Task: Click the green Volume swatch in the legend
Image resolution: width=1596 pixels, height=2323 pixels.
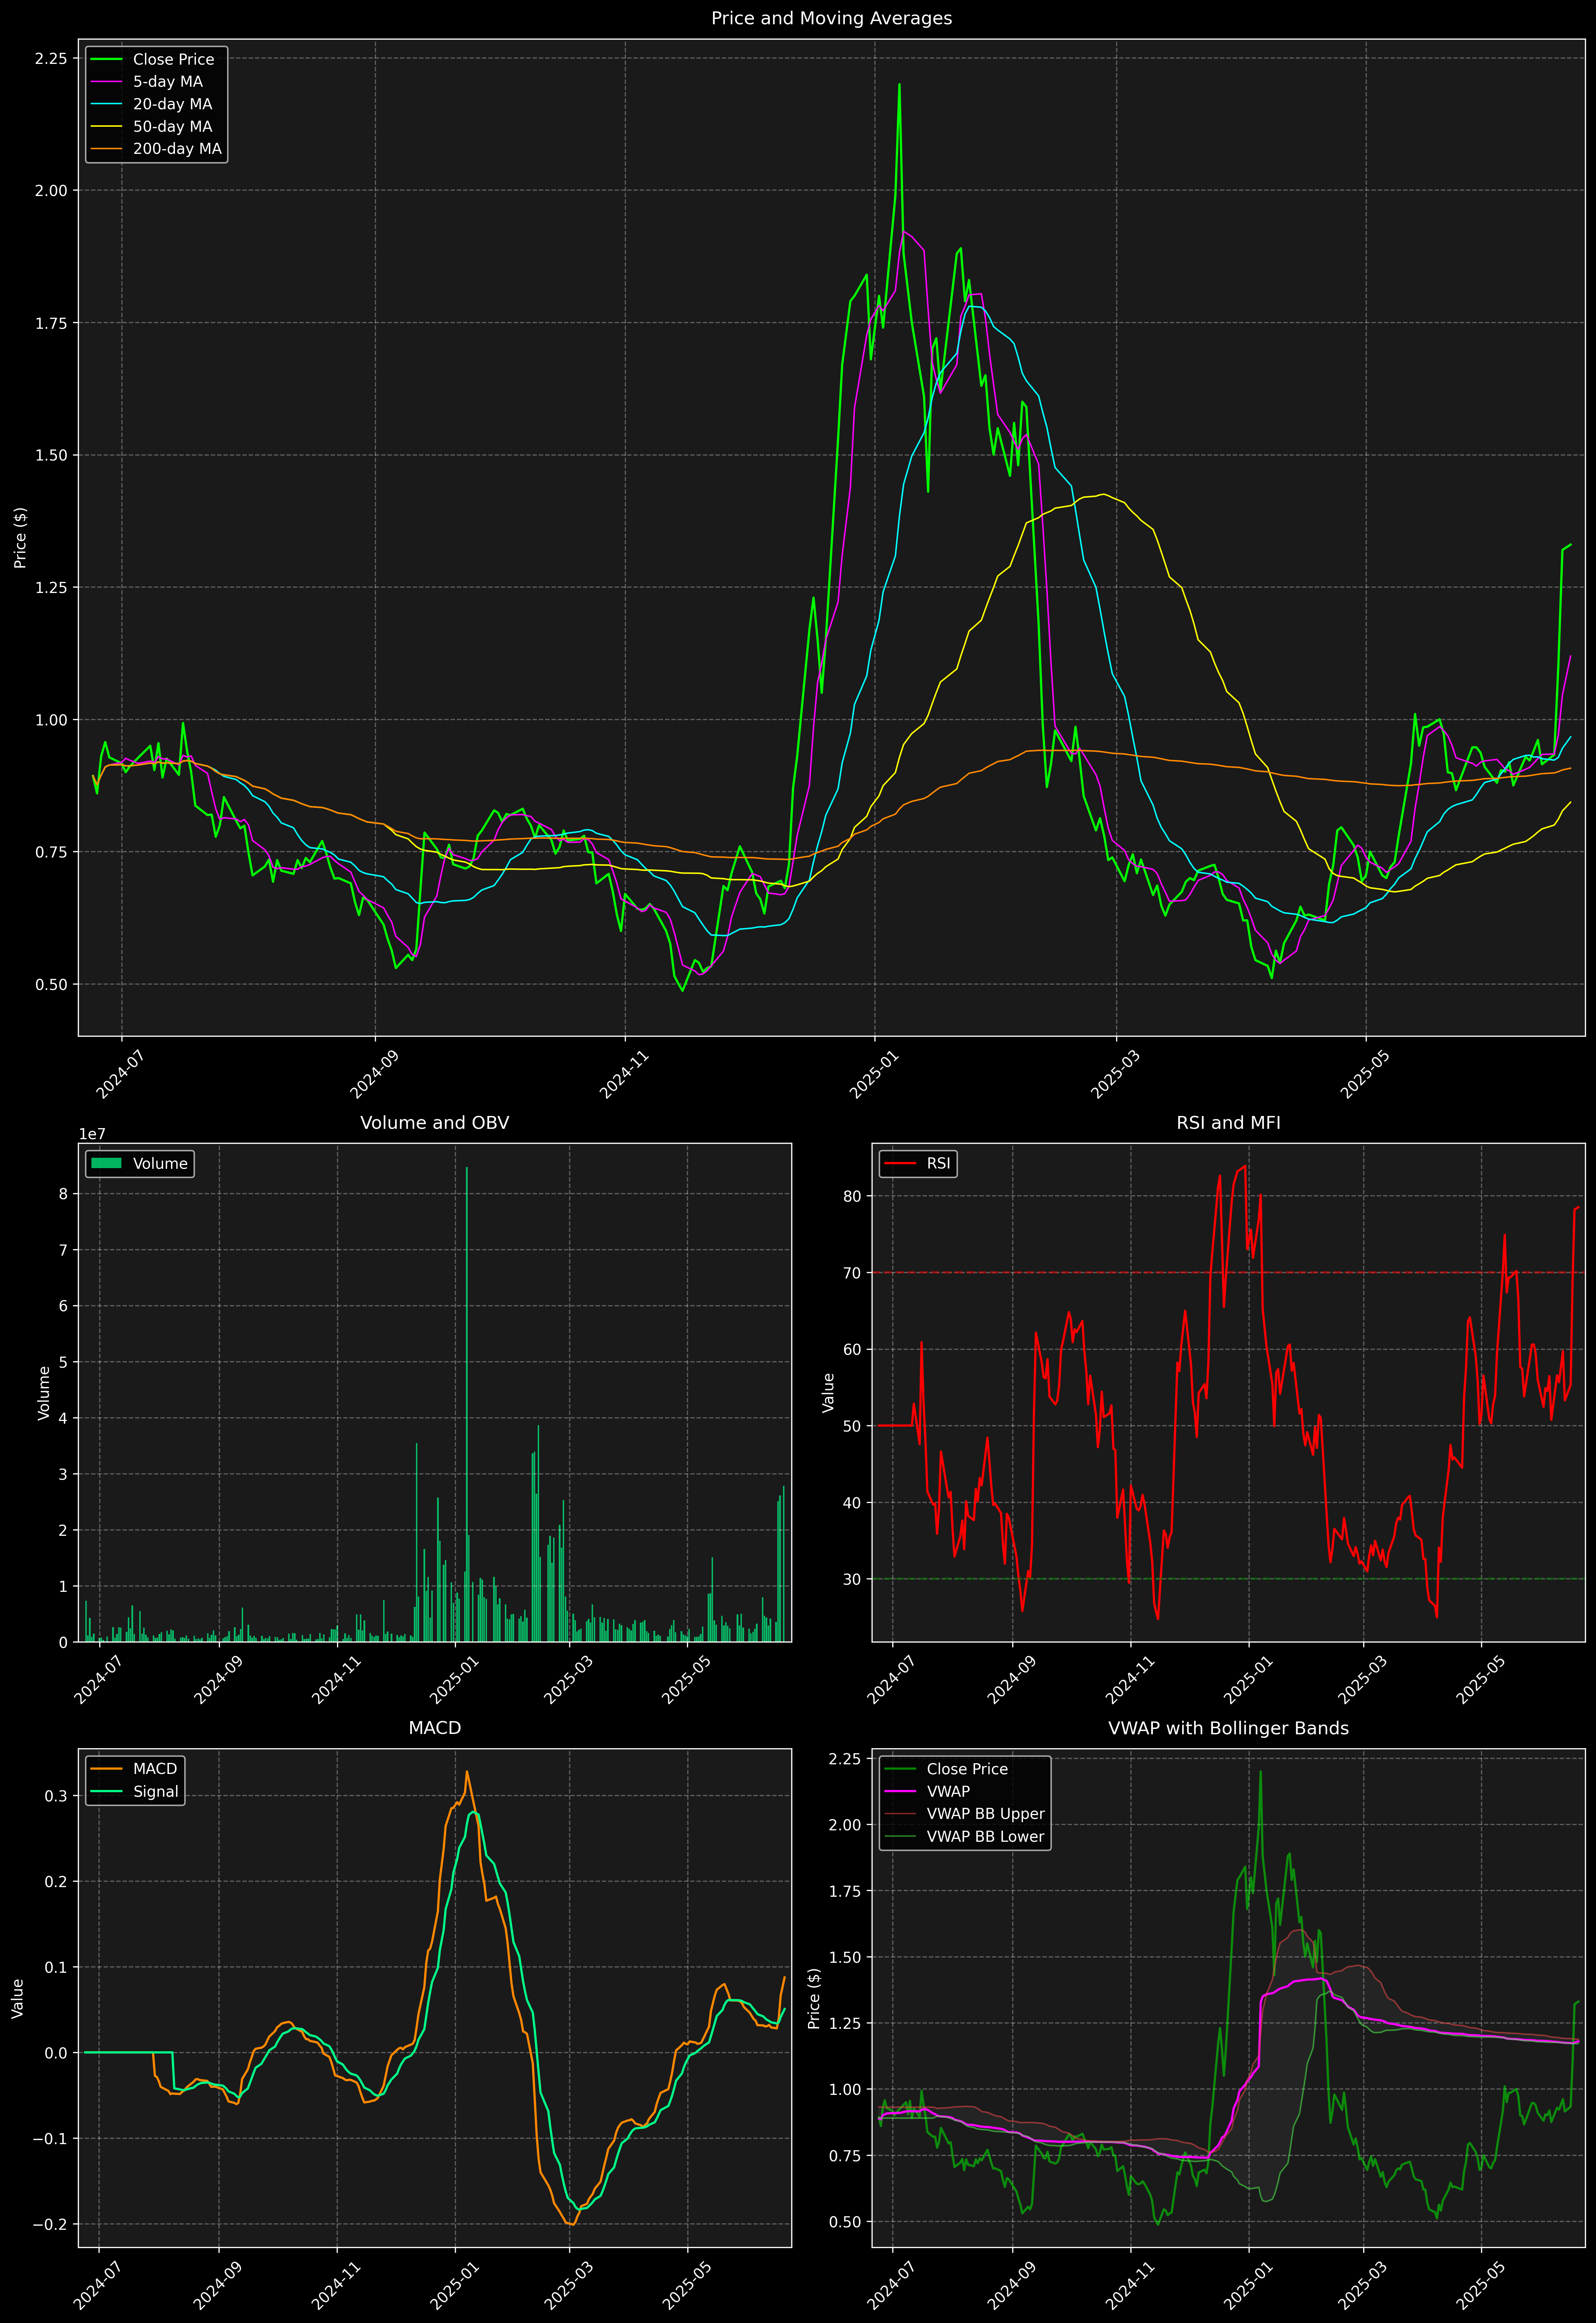Action: 106,1163
